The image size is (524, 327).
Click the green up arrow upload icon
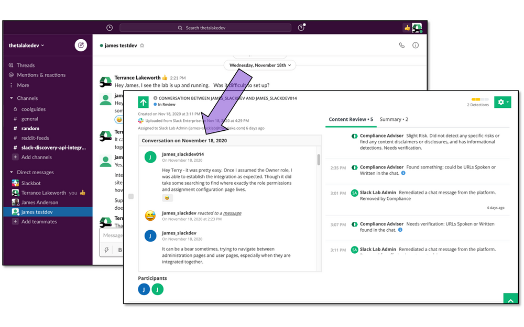point(144,102)
